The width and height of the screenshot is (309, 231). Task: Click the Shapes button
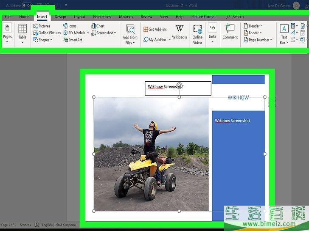coord(43,40)
